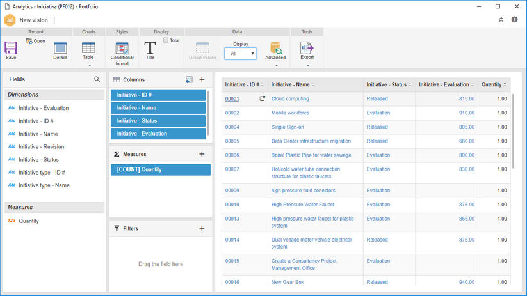Viewport: 527px width, 296px height.
Task: Click the Details icon
Action: click(x=60, y=48)
